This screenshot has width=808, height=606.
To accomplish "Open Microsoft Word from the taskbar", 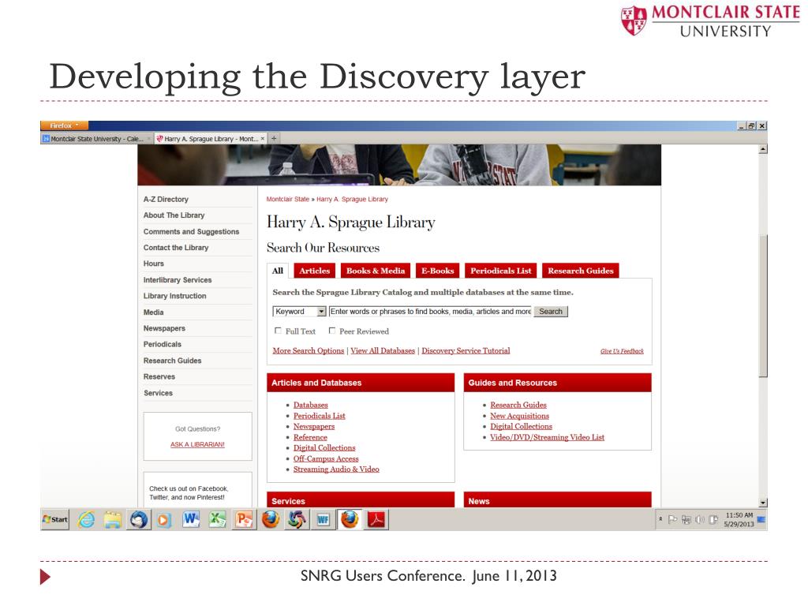I will click(x=191, y=520).
